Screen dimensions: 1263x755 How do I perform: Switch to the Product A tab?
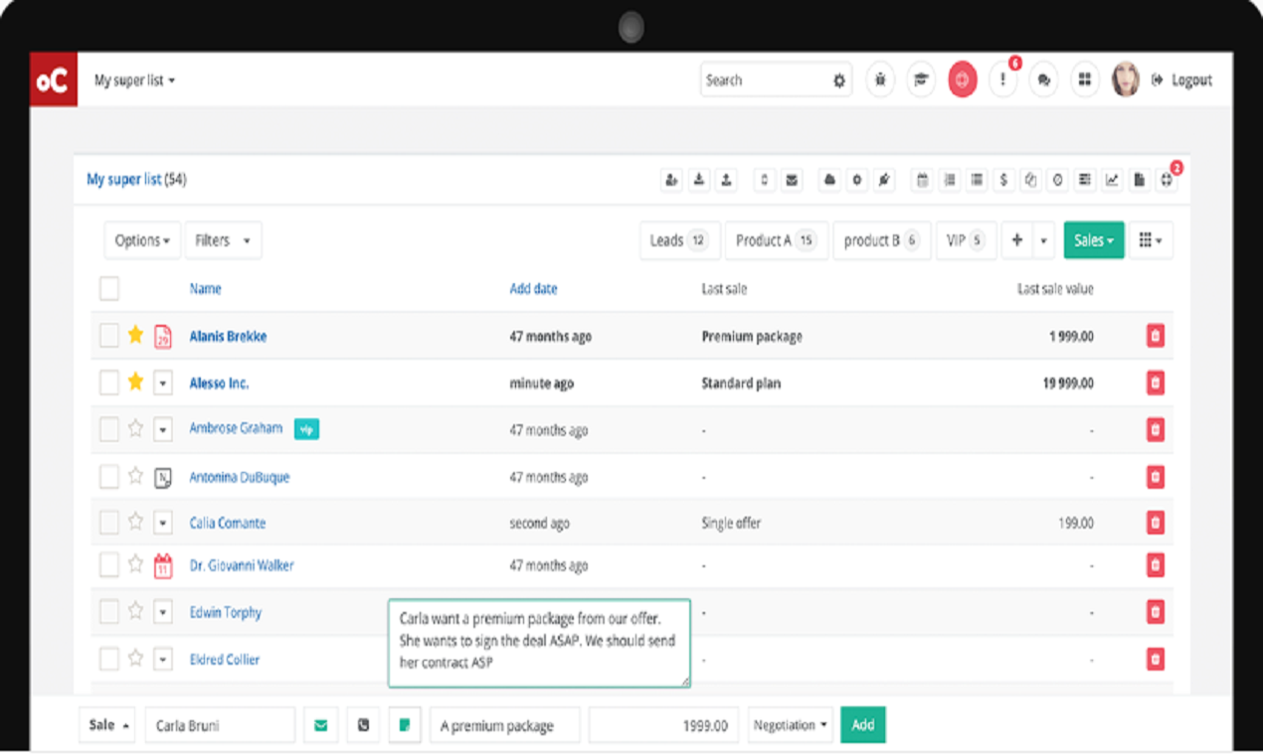[x=776, y=239]
